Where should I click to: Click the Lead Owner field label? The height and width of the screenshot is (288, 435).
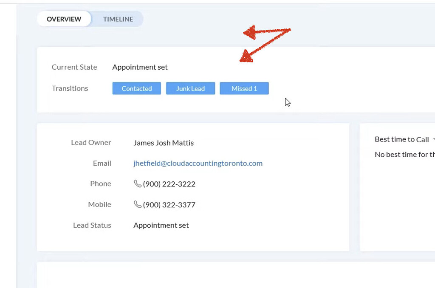(x=91, y=143)
